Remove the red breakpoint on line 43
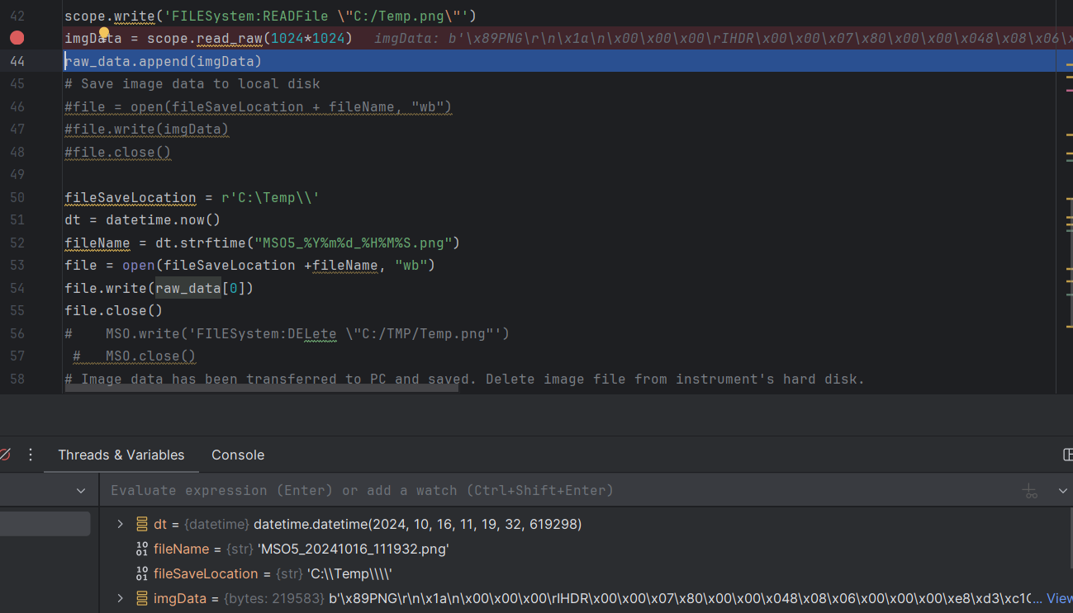1073x613 pixels. tap(17, 38)
